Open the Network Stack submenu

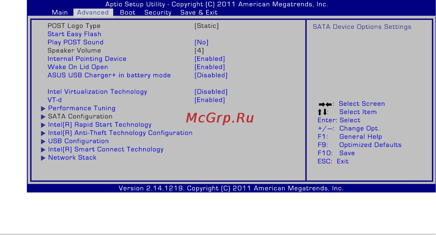tap(72, 158)
